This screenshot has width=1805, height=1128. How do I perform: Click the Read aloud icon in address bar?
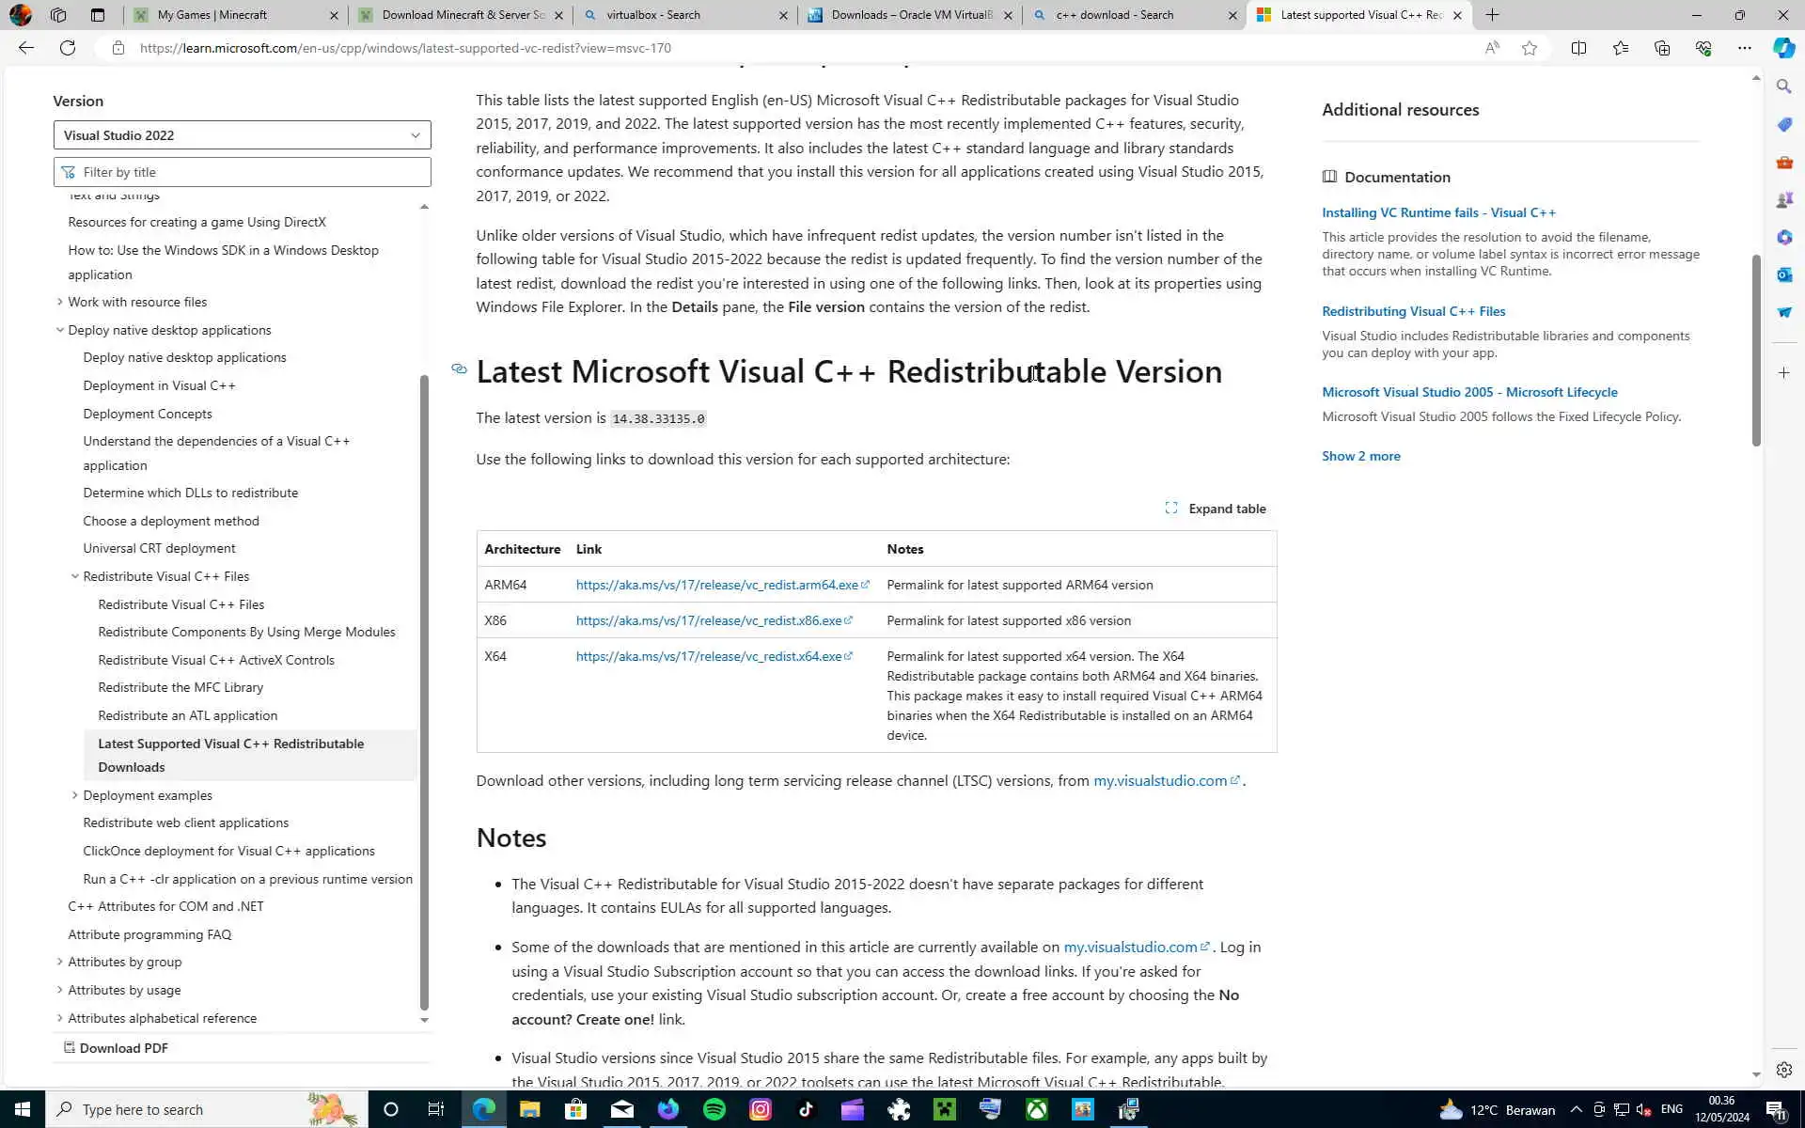tap(1492, 48)
